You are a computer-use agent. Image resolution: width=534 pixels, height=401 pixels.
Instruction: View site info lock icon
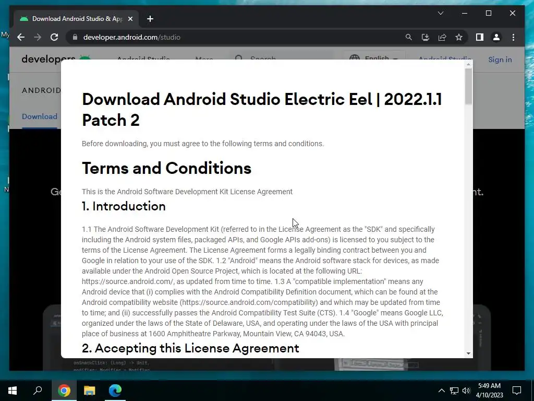pos(75,37)
